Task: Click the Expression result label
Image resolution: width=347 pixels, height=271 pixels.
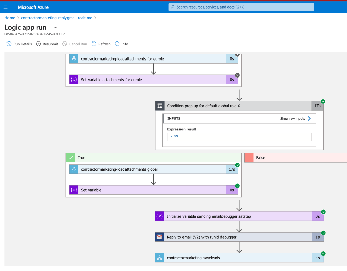Action: (x=181, y=129)
